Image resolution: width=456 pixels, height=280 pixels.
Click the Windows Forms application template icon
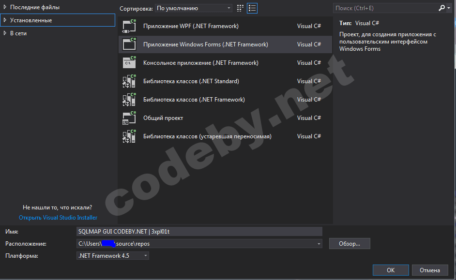click(129, 44)
